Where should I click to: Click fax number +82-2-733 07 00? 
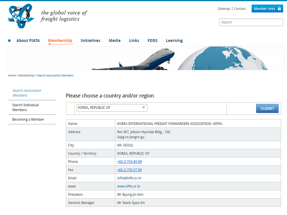pyautogui.click(x=130, y=170)
